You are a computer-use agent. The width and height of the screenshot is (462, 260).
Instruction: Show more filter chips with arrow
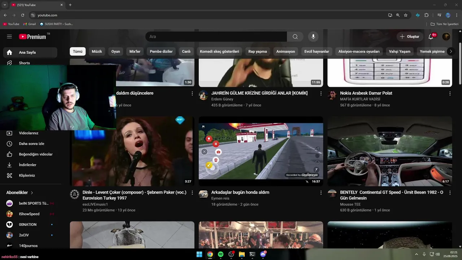click(450, 51)
